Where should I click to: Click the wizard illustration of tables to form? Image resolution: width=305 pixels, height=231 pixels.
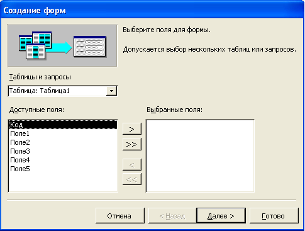click(62, 46)
